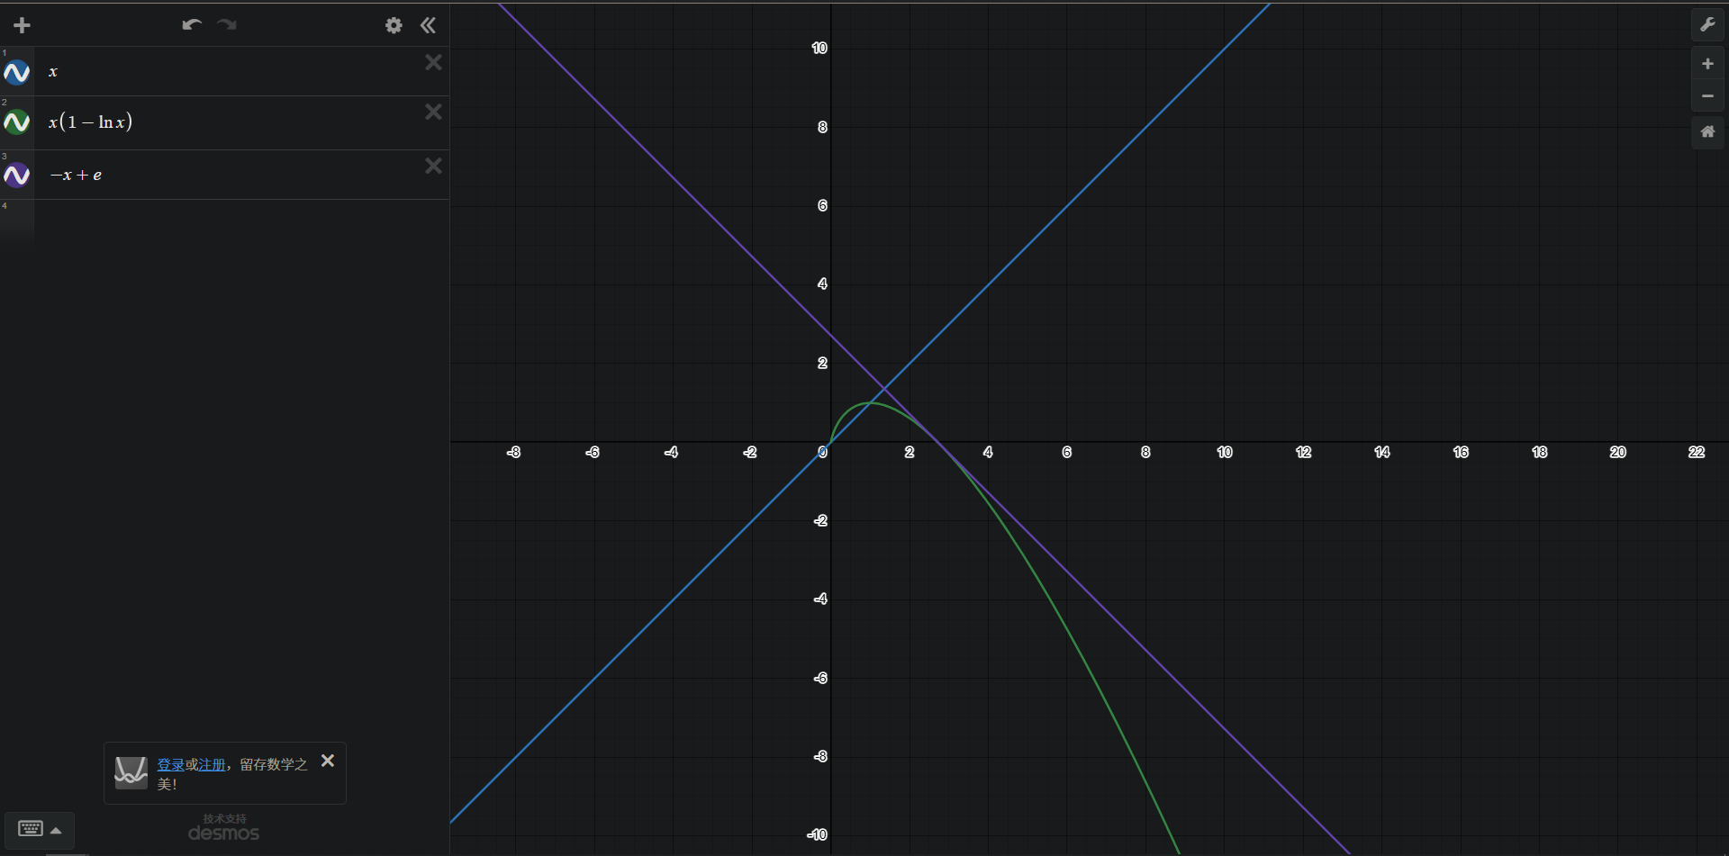Delete the expression −x + e

pos(433,166)
